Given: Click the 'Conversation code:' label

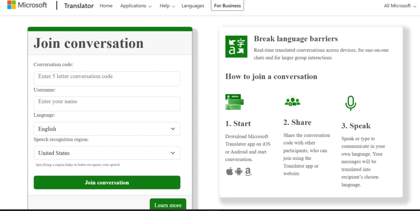Looking at the screenshot, I should 53,64.
